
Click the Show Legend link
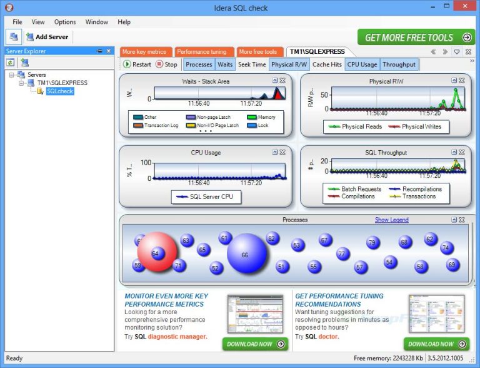point(391,220)
